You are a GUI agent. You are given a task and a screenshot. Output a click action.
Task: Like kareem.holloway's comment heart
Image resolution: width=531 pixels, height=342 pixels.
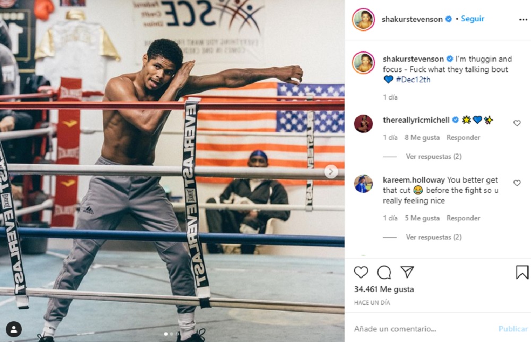(517, 183)
